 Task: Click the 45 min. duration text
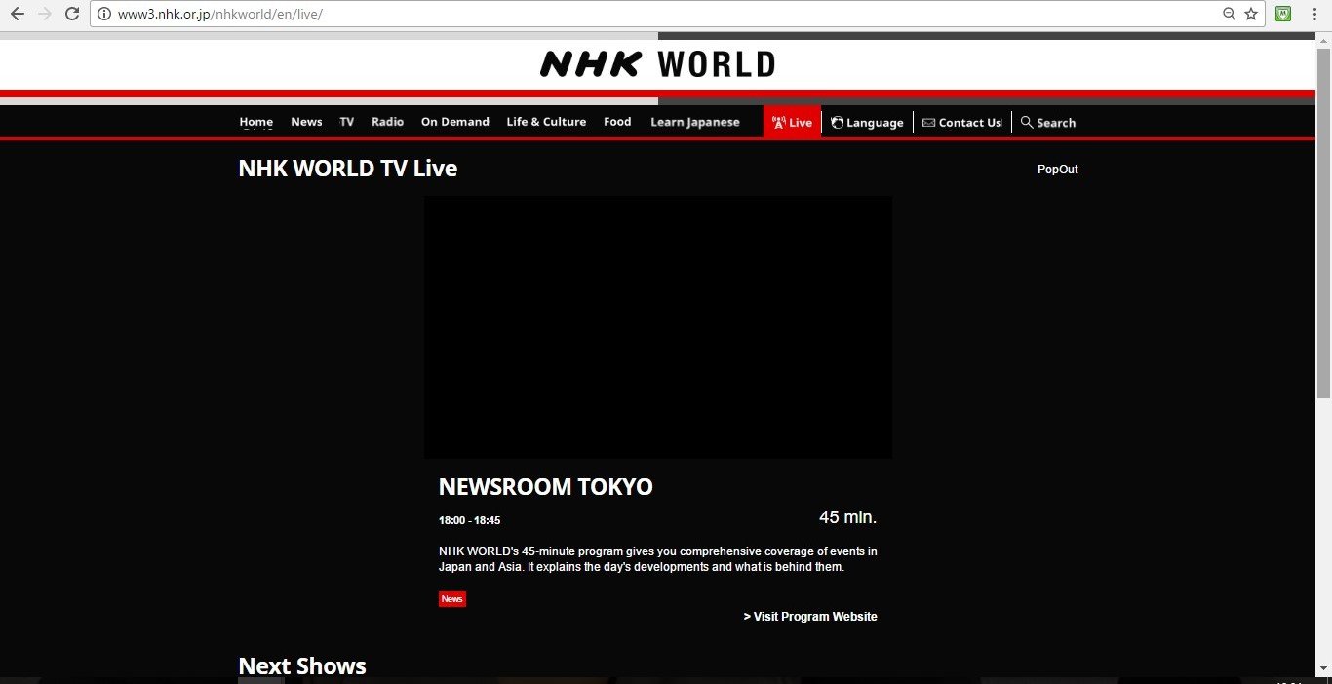847,517
